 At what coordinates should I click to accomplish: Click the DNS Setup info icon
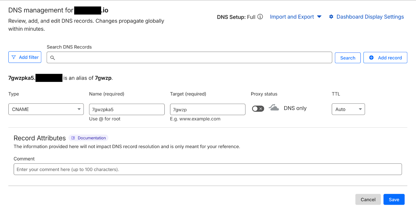tap(260, 17)
